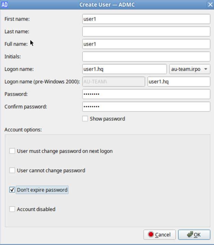
Task: Click the empty Last name field
Action: click(146, 32)
